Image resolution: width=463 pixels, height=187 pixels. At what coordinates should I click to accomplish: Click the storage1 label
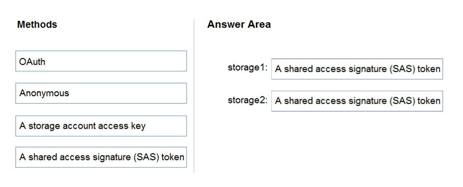pyautogui.click(x=248, y=68)
